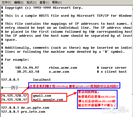Click the gmail.com hosts entry
This screenshot has height=117, width=133.
pos(42,96)
